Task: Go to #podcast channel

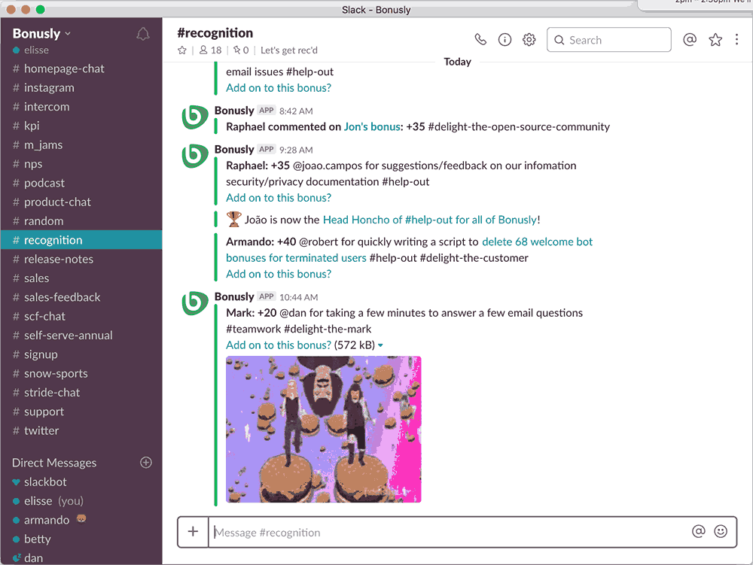Action: [x=81, y=183]
